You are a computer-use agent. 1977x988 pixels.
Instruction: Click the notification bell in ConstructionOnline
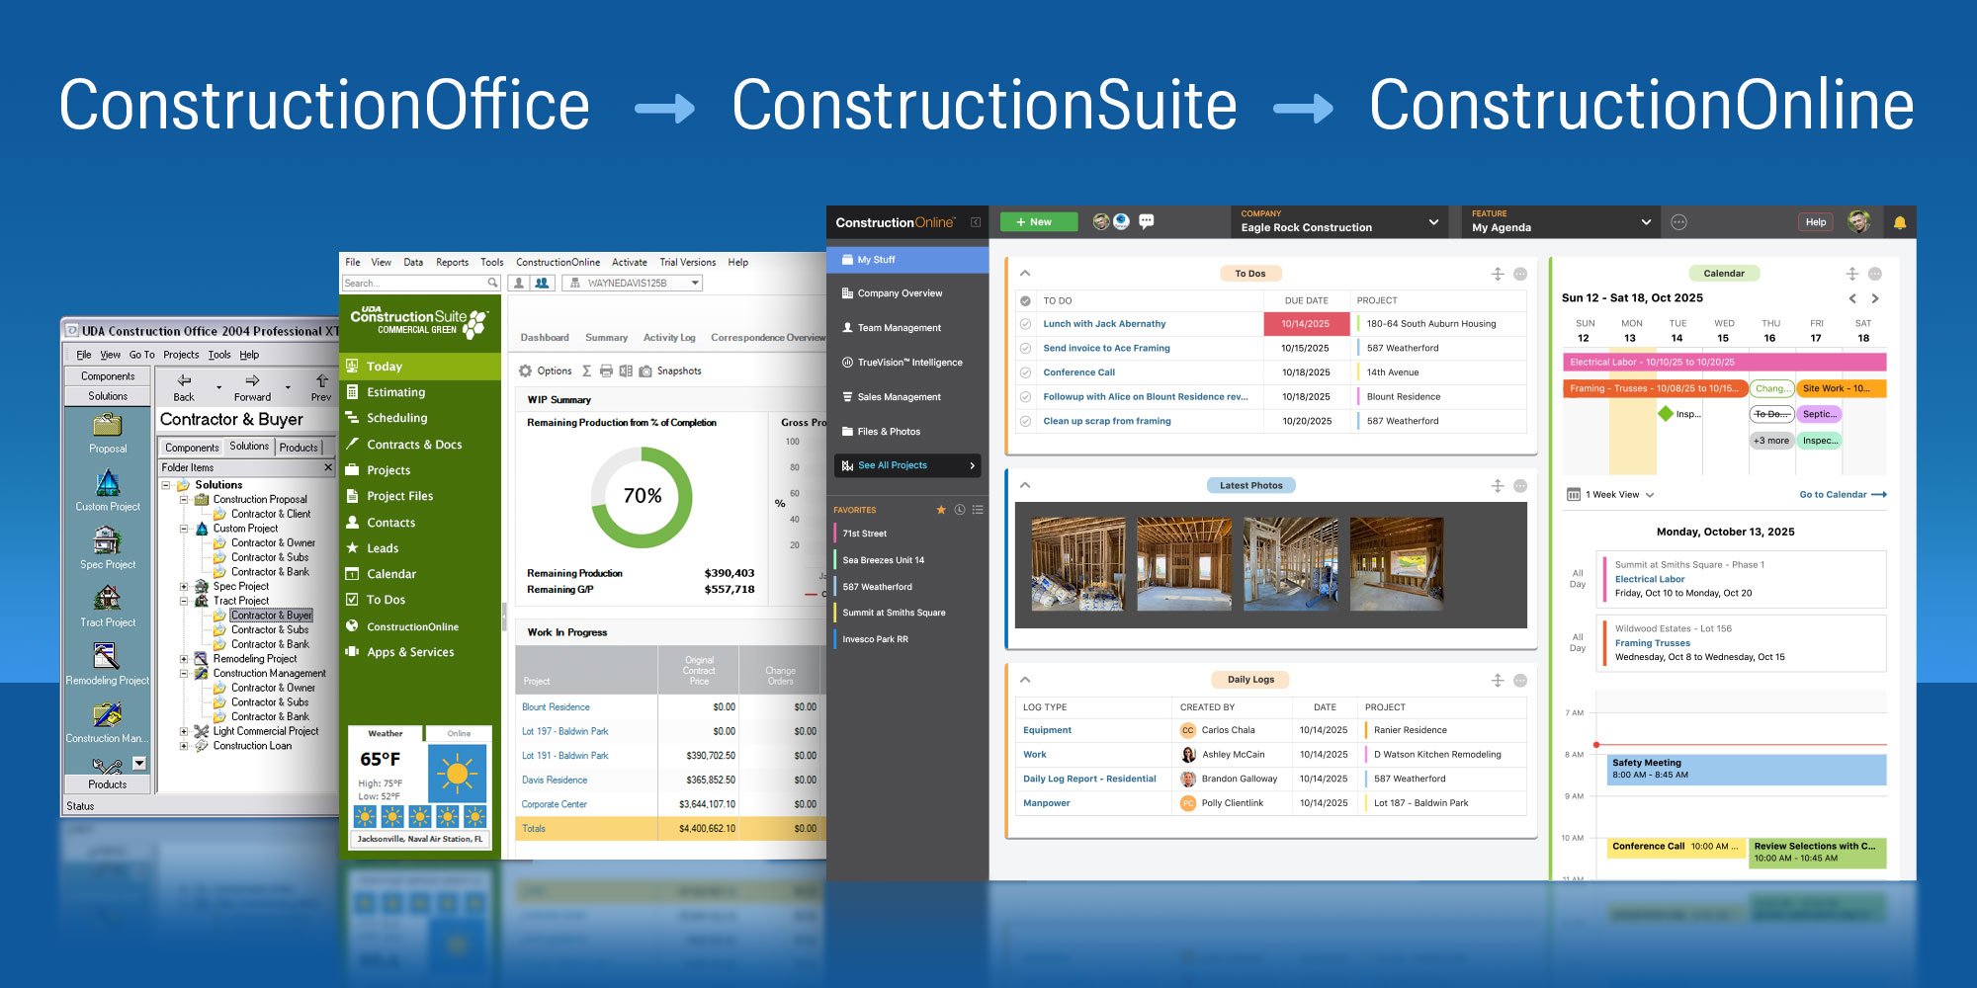pos(1899,222)
